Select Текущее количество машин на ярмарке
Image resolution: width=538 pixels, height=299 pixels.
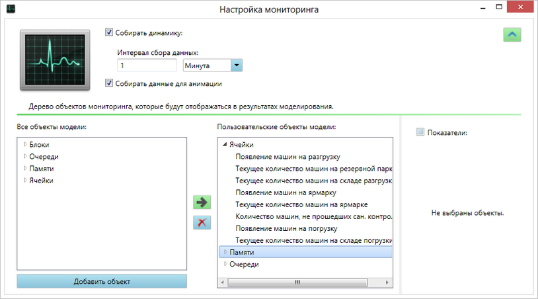[301, 204]
